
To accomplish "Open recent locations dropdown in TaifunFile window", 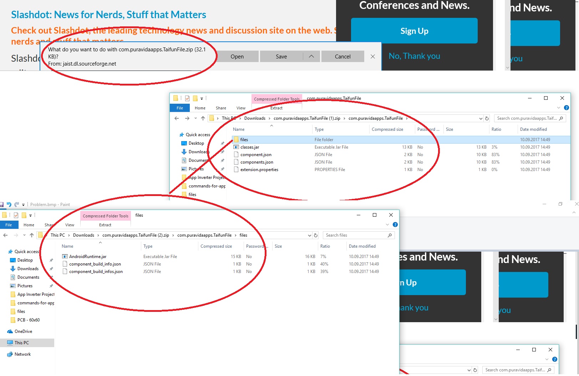I will pyautogui.click(x=195, y=118).
